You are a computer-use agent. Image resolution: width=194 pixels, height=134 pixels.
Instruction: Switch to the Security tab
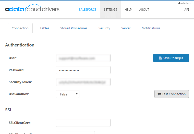point(104,28)
